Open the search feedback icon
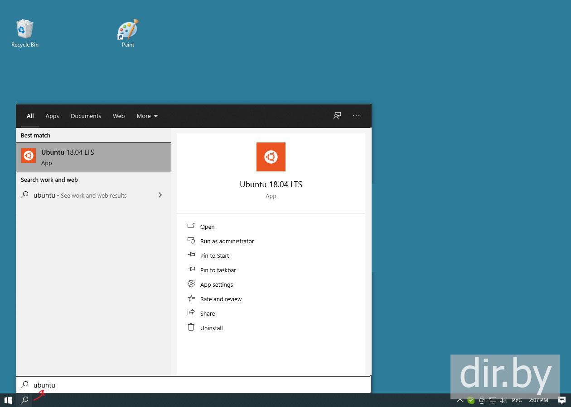 [x=337, y=116]
